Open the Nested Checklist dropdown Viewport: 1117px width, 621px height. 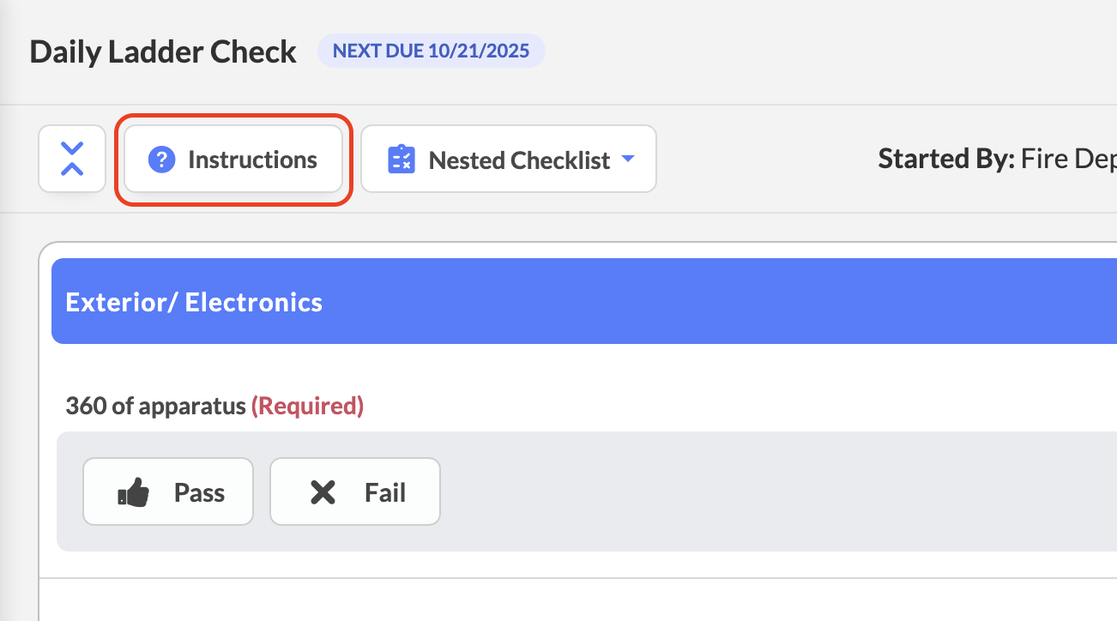tap(508, 160)
